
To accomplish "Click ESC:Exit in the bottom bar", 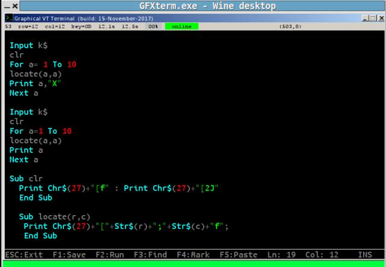I will tap(24, 255).
